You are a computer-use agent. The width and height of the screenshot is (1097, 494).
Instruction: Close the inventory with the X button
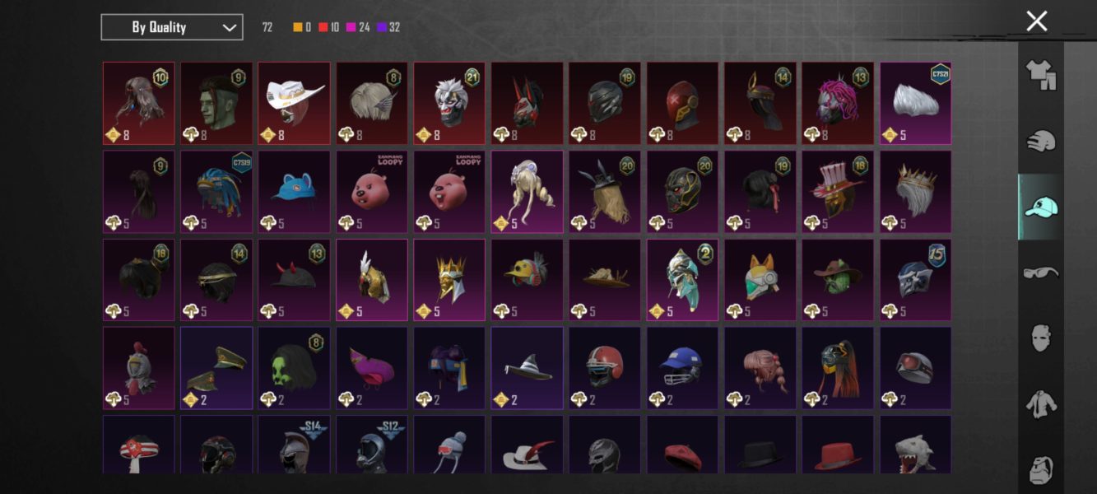pos(1037,21)
